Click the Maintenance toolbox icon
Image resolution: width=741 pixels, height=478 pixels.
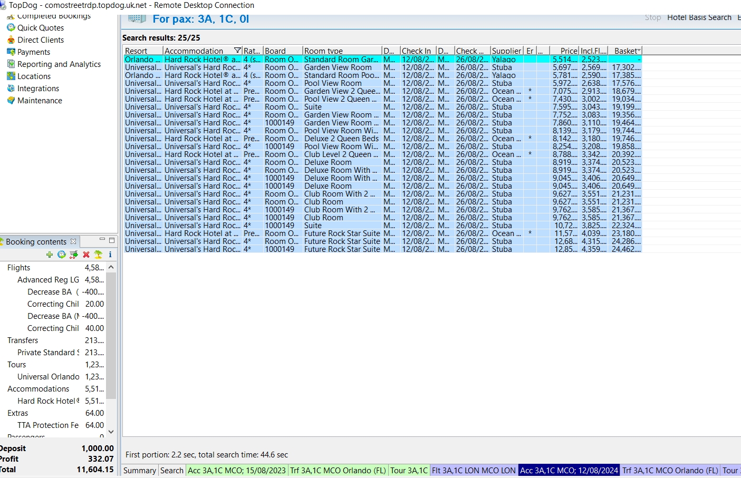[11, 100]
